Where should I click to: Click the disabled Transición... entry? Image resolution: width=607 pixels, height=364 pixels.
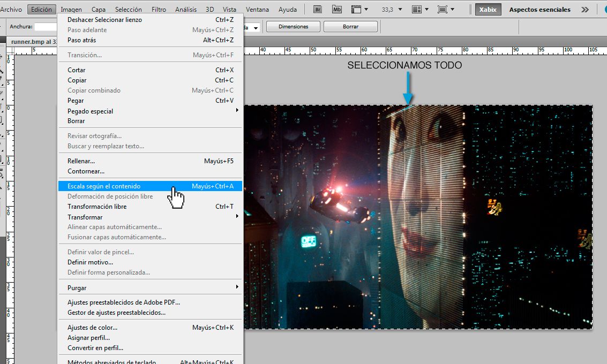coord(150,55)
